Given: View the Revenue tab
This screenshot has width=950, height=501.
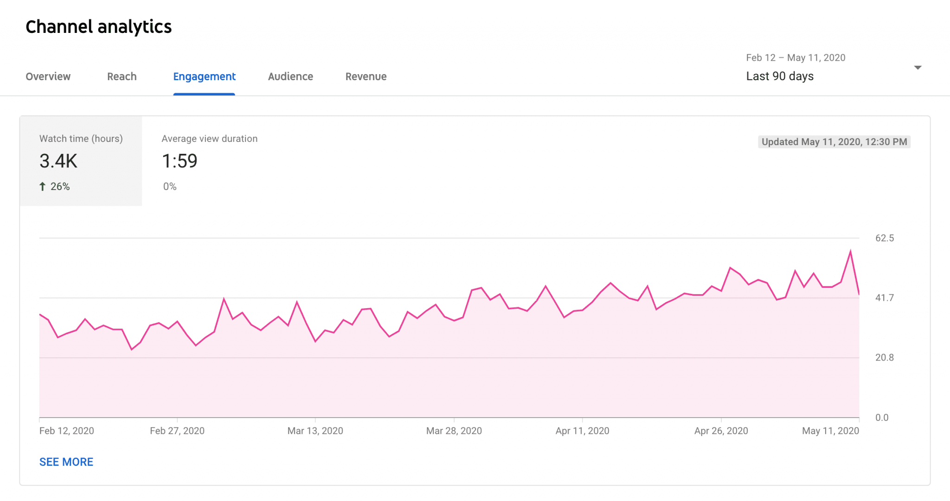Looking at the screenshot, I should click(x=366, y=76).
